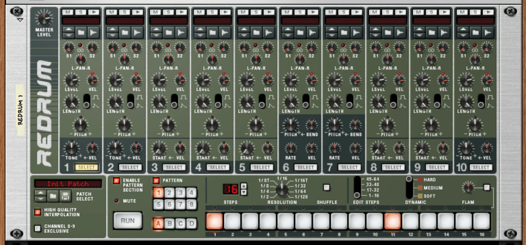526x245 pixels.
Task: Open sample browser folder icon on channel 5
Action: tap(256, 32)
